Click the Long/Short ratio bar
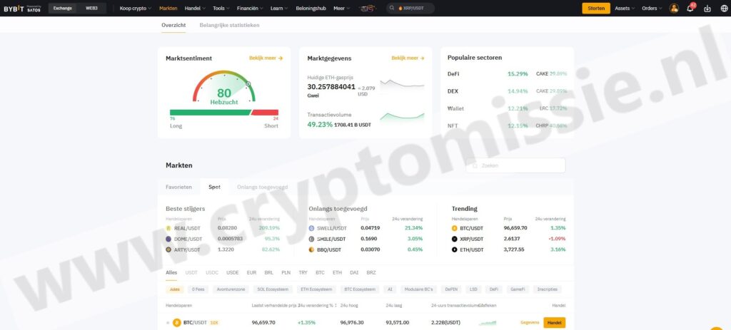This screenshot has height=330, width=731. tap(223, 112)
